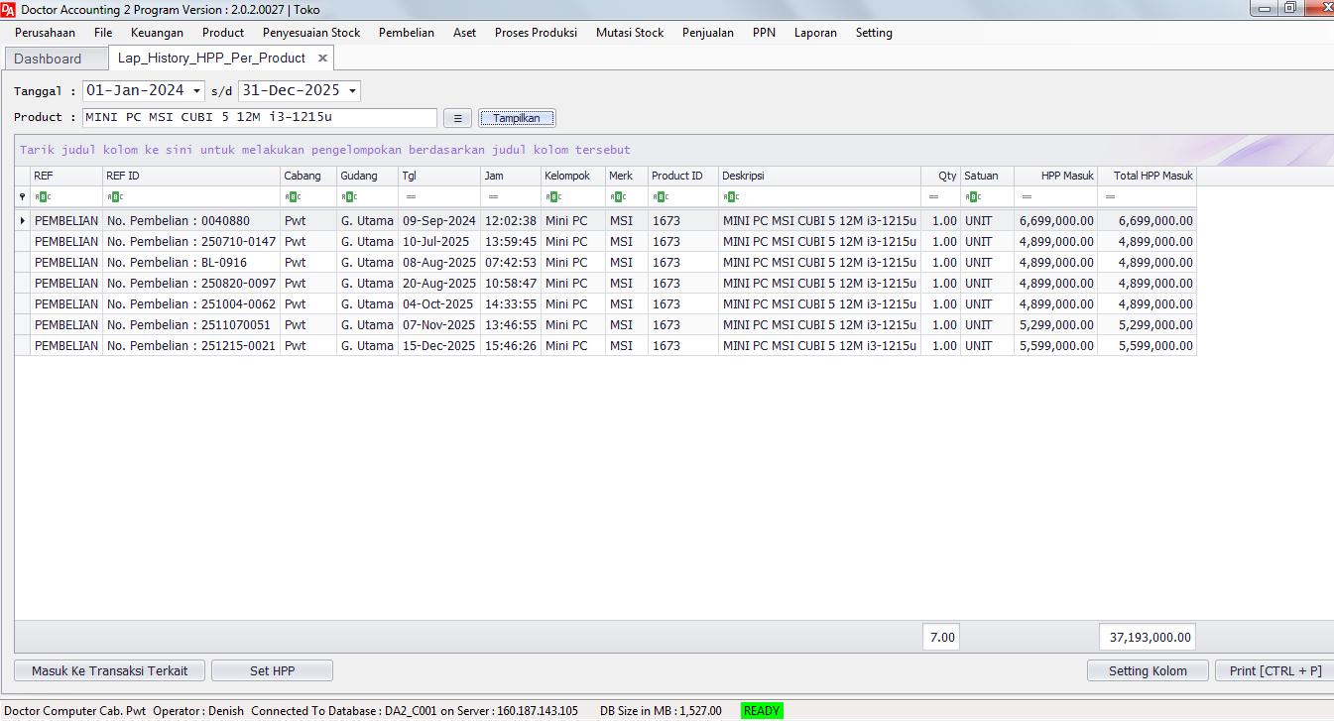Image resolution: width=1334 pixels, height=721 pixels.
Task: Click the Kelompok column filter operator icon
Action: click(x=553, y=197)
